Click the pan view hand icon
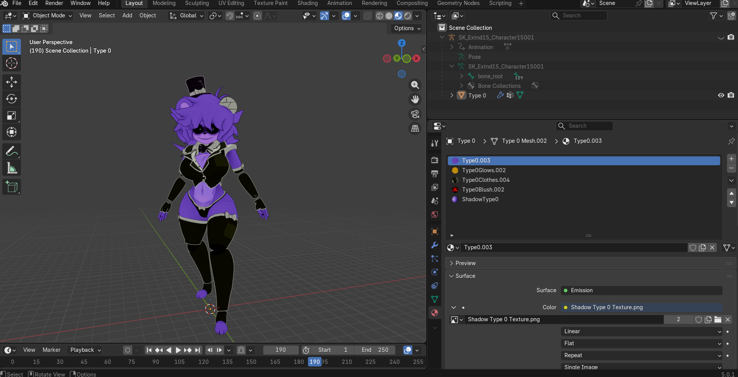The width and height of the screenshot is (738, 377). pyautogui.click(x=415, y=99)
